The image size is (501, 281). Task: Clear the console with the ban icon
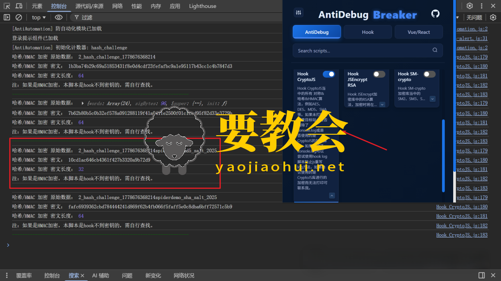pos(19,17)
